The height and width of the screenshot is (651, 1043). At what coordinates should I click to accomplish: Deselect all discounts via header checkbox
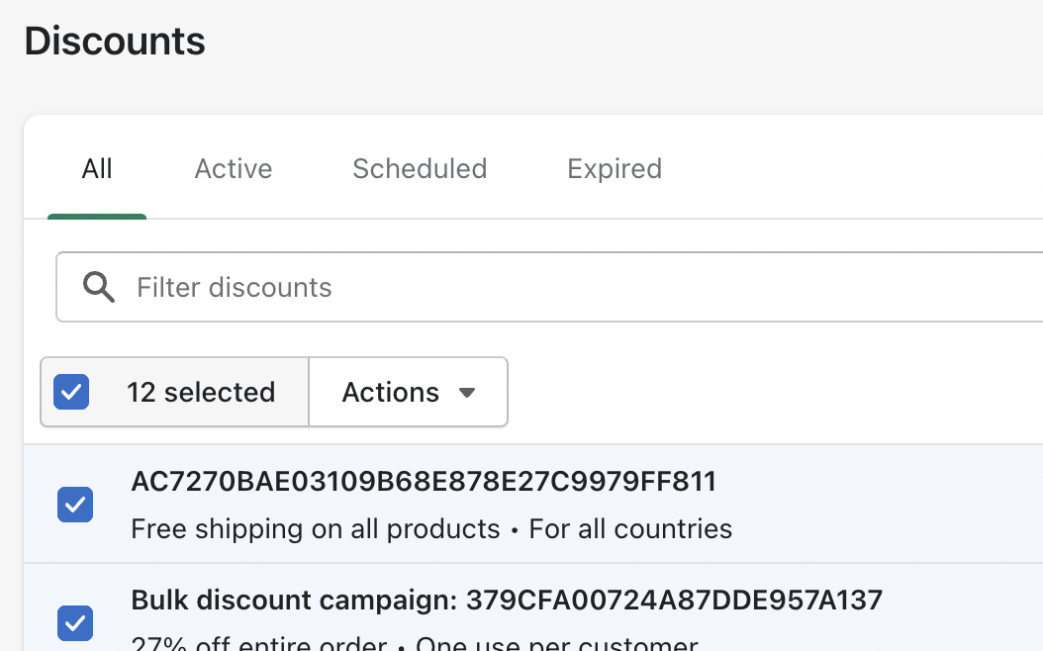click(71, 393)
